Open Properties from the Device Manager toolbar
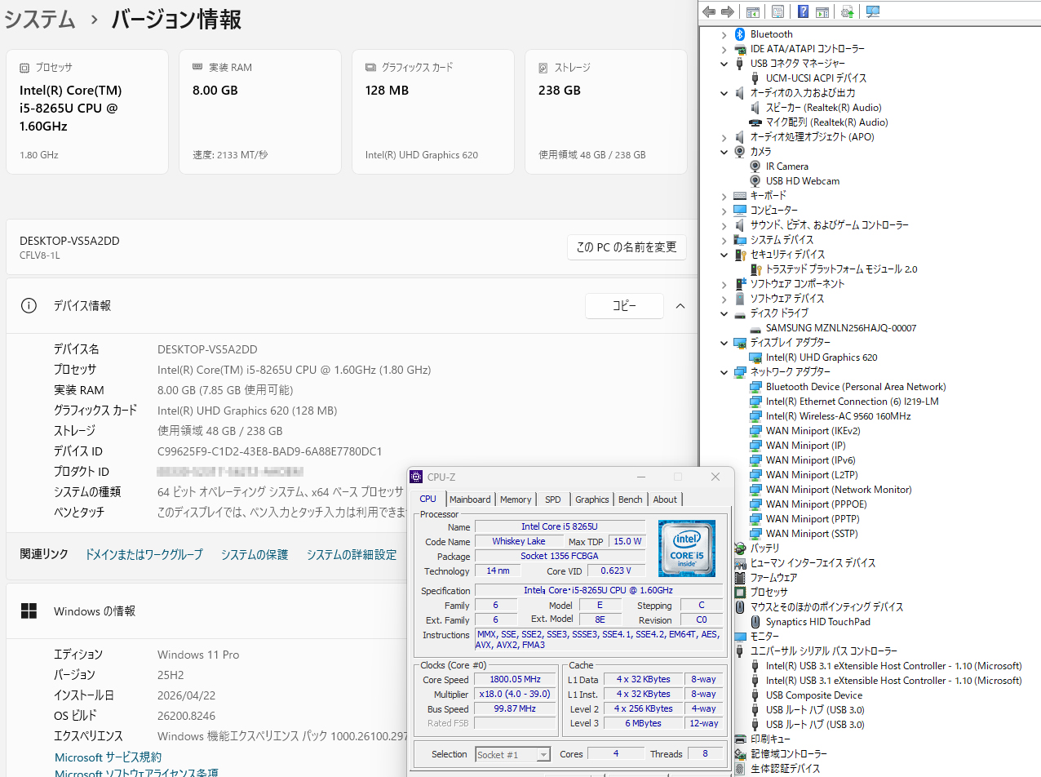 coord(777,11)
